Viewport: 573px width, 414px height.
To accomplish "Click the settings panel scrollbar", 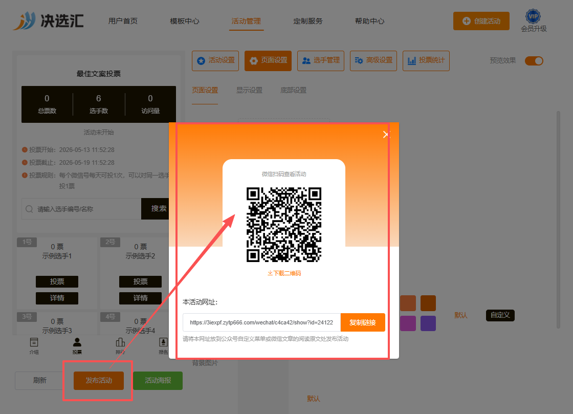I will (558, 219).
